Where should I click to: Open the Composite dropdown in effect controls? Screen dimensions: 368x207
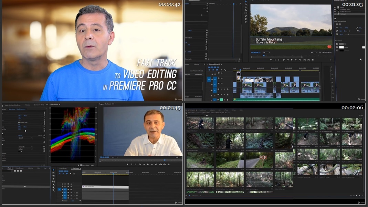click(x=25, y=147)
